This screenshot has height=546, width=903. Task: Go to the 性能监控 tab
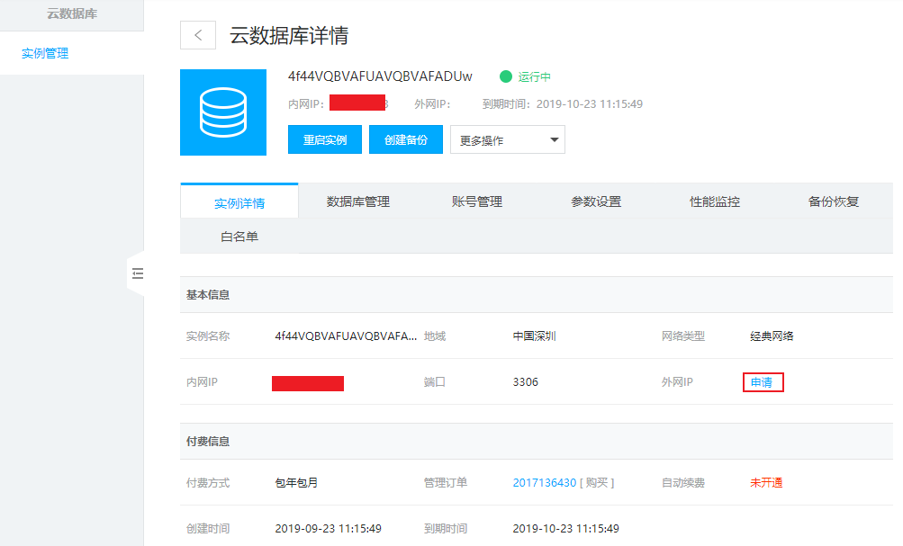(714, 202)
